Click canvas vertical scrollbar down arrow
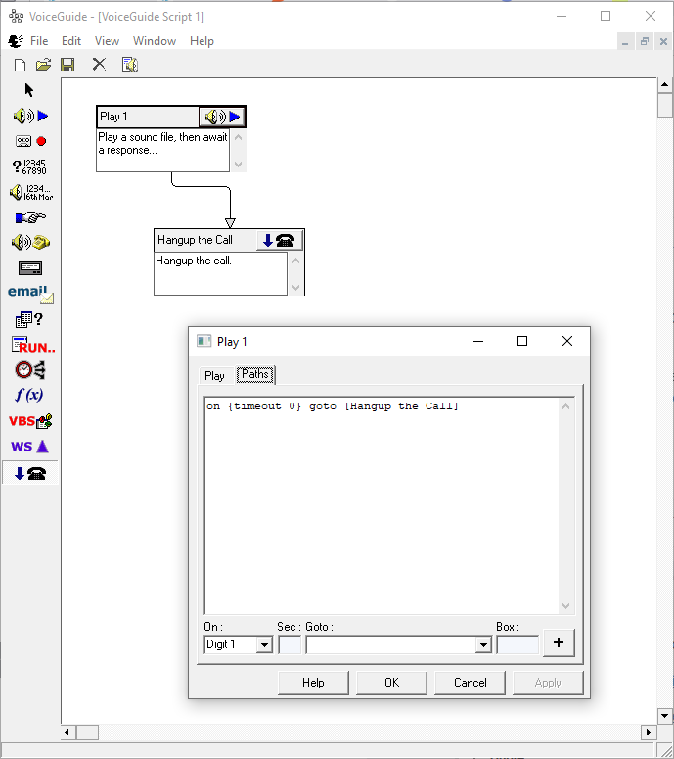 click(665, 716)
